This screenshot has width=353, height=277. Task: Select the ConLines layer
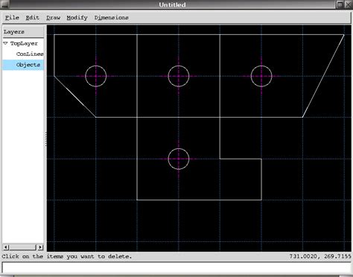30,54
